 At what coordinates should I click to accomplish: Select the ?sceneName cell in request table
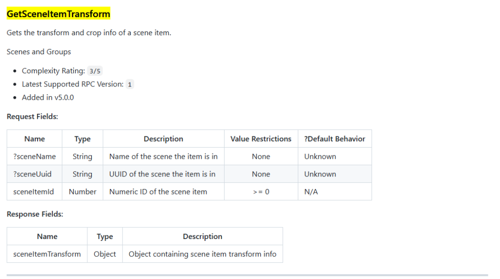click(x=35, y=156)
